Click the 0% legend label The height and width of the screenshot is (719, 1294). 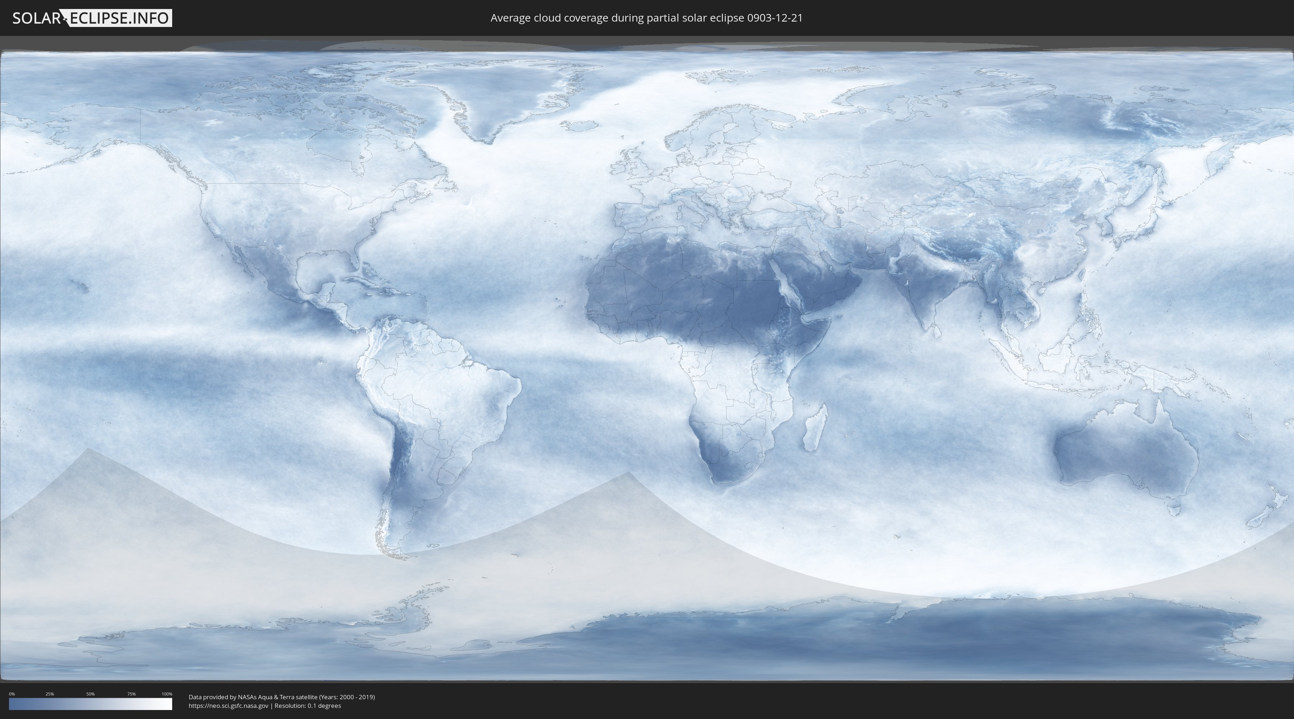[12, 694]
